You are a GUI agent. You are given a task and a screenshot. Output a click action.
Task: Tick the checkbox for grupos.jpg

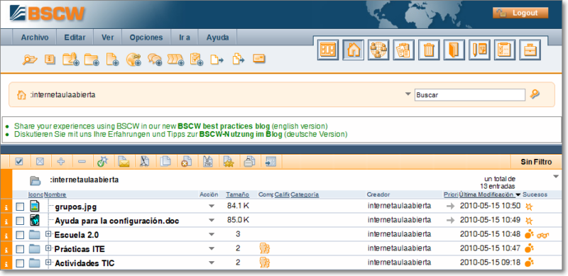[x=21, y=206]
